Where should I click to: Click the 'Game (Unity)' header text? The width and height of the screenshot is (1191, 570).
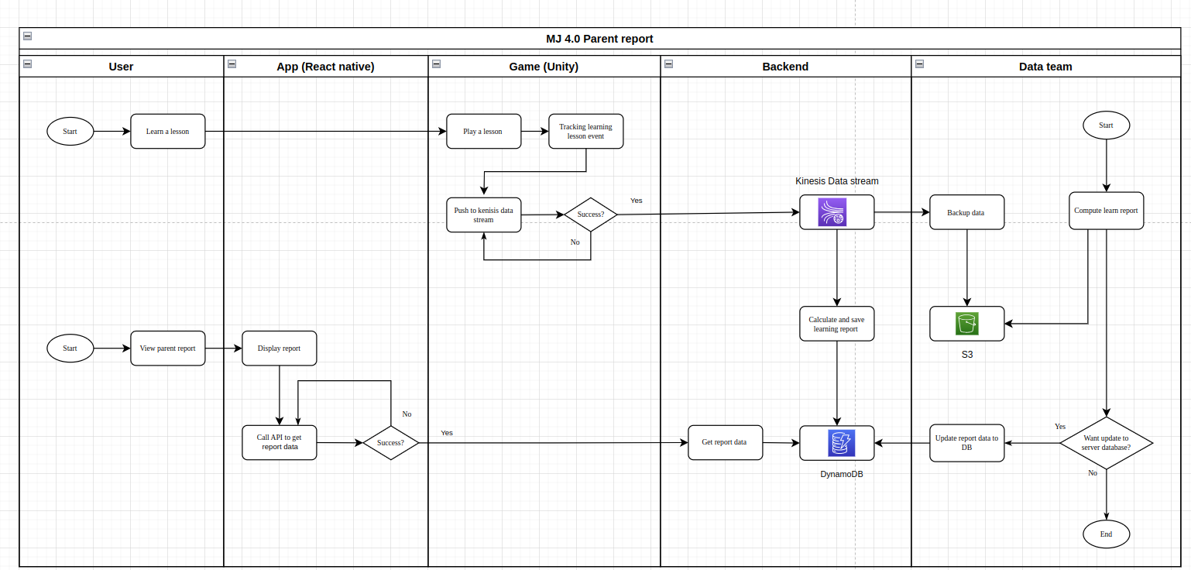tap(544, 67)
